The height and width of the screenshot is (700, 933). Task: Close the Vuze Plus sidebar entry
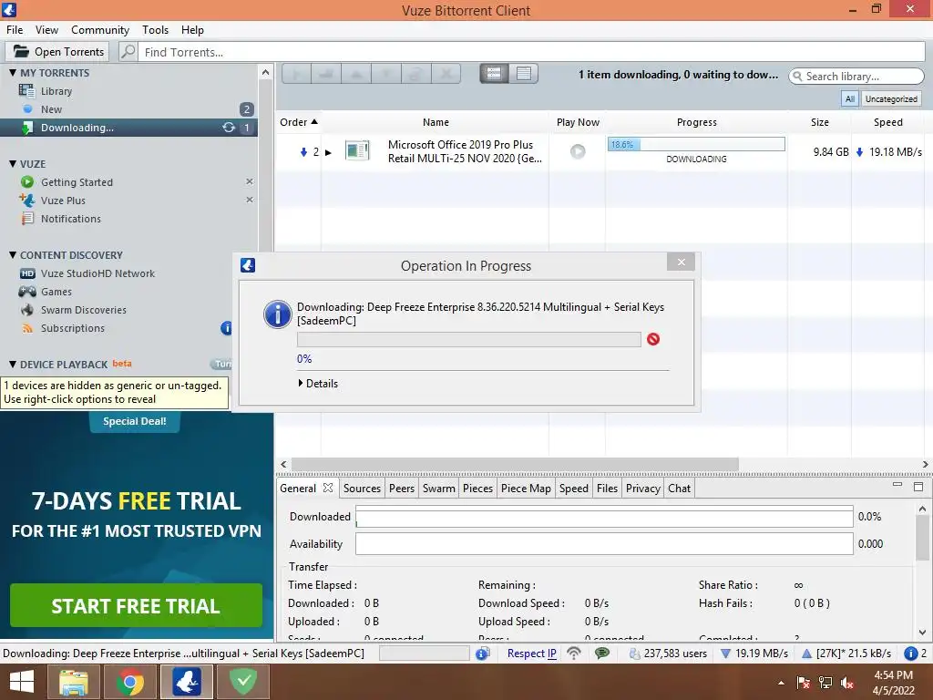pyautogui.click(x=250, y=200)
